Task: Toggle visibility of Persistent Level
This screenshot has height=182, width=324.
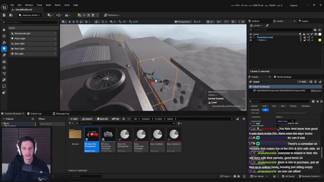Action: pyautogui.click(x=251, y=37)
